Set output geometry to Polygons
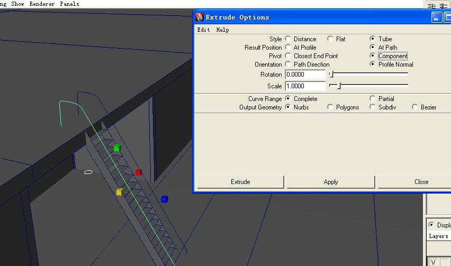This screenshot has height=266, width=451. 330,107
